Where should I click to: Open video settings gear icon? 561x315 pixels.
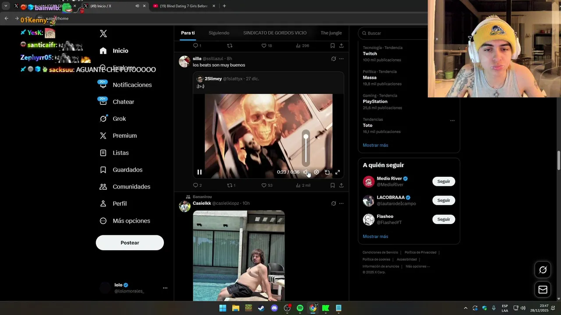click(x=316, y=172)
